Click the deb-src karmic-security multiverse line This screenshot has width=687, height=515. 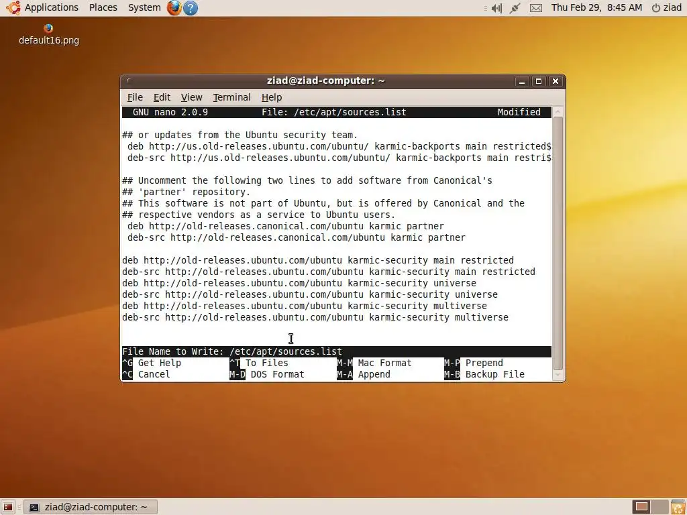315,317
